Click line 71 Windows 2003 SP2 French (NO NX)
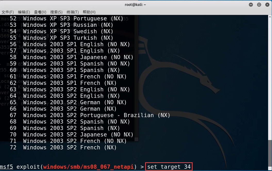272x171 pixels. coord(68,141)
